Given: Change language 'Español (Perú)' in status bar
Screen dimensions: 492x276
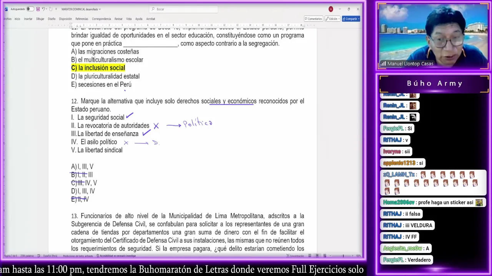Looking at the screenshot, I should (x=50, y=256).
